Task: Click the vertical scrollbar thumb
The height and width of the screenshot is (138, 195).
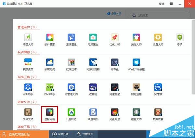Action: pyautogui.click(x=193, y=57)
